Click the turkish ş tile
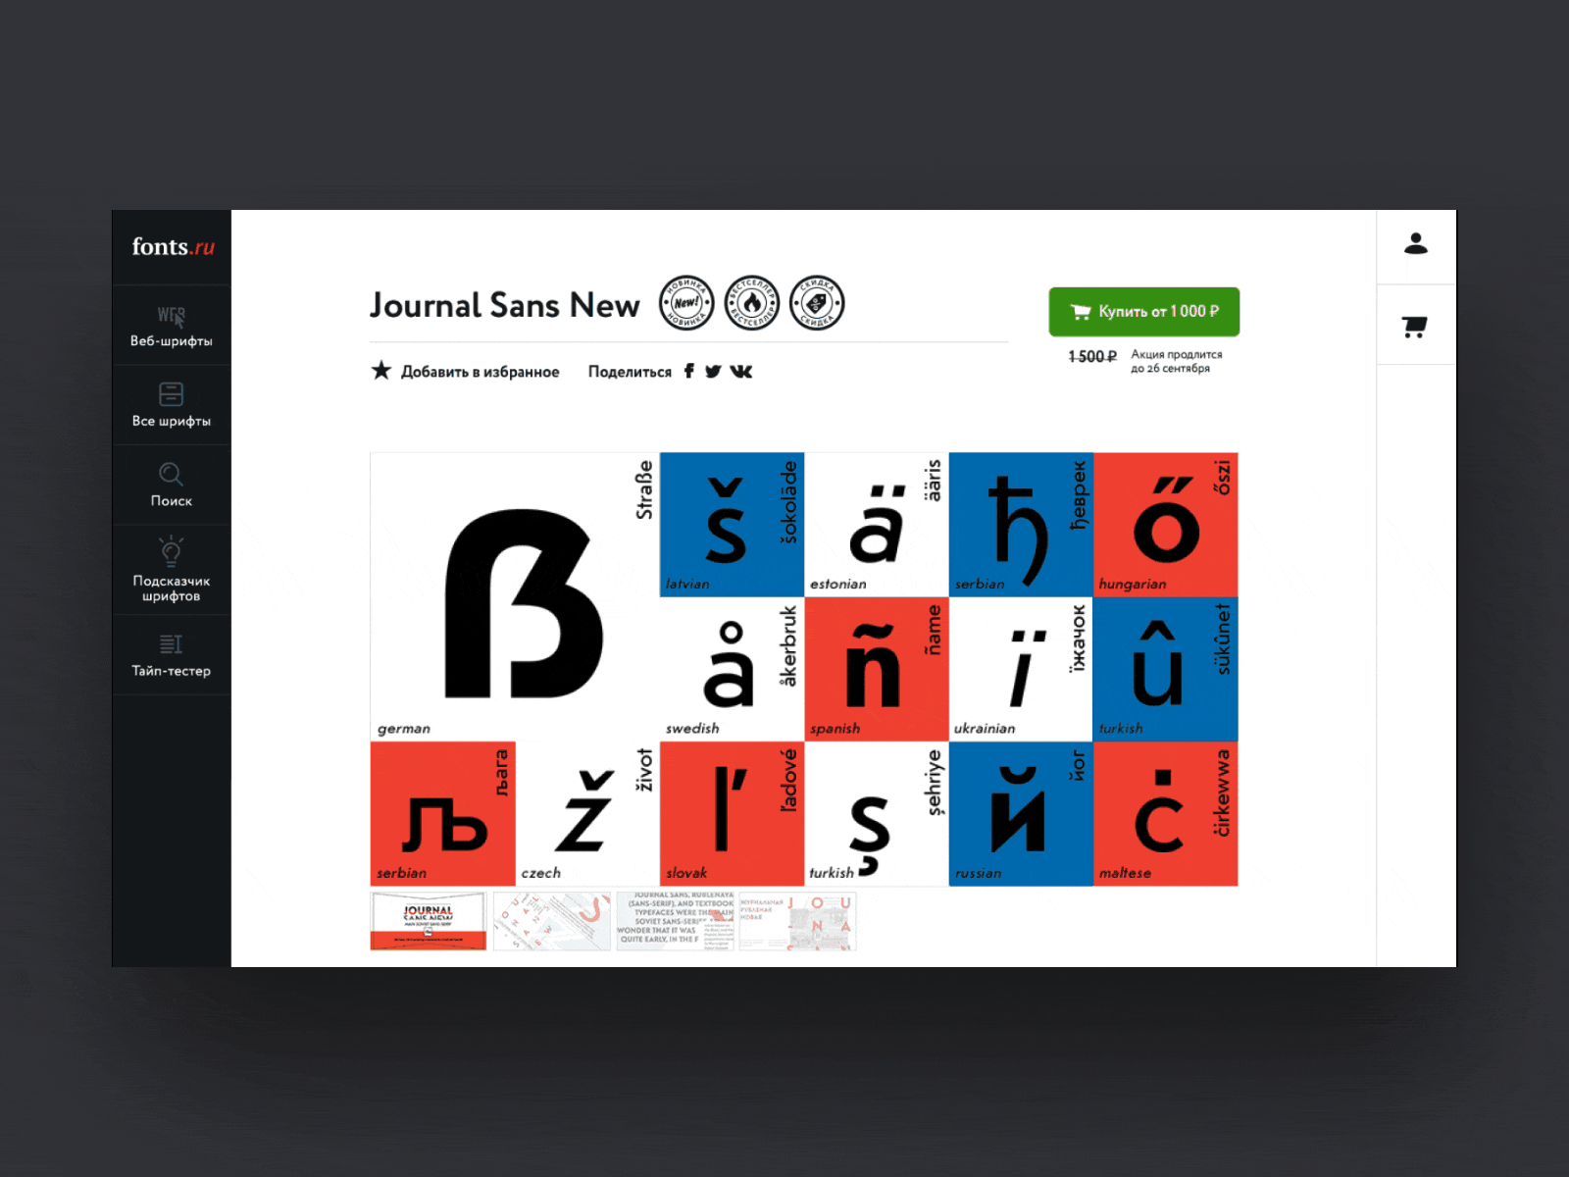 [x=877, y=814]
